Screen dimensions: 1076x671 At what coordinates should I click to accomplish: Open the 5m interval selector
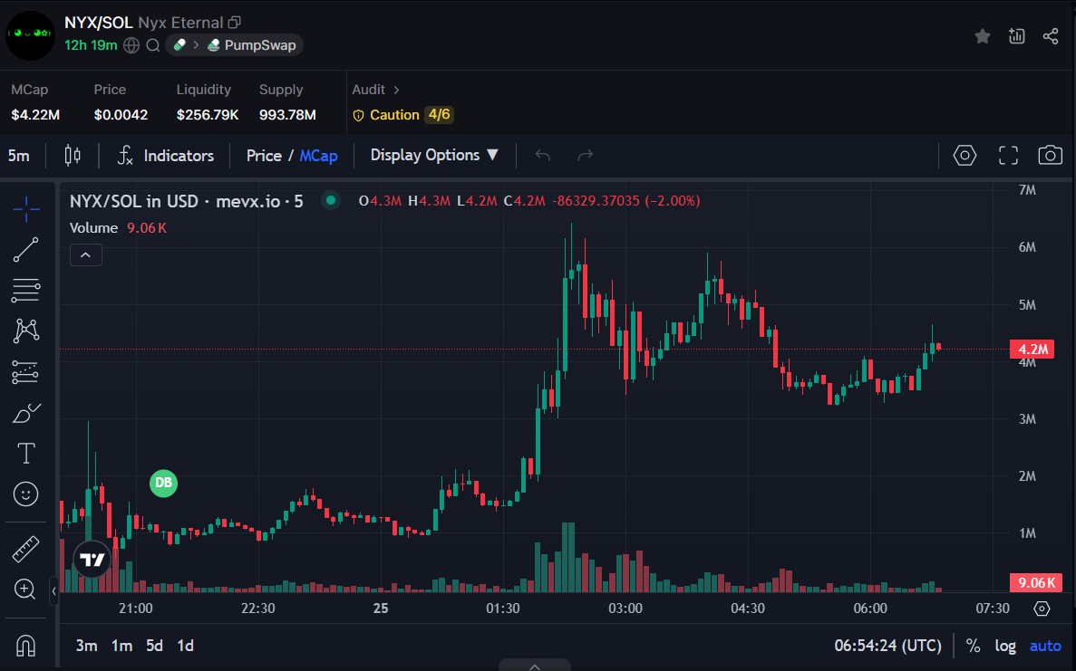pyautogui.click(x=18, y=156)
